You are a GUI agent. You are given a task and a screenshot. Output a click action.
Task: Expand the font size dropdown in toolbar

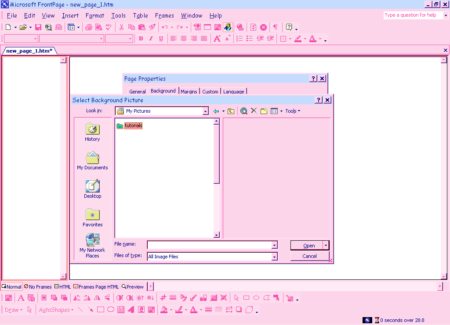(130, 39)
